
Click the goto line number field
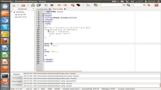point(139,5)
